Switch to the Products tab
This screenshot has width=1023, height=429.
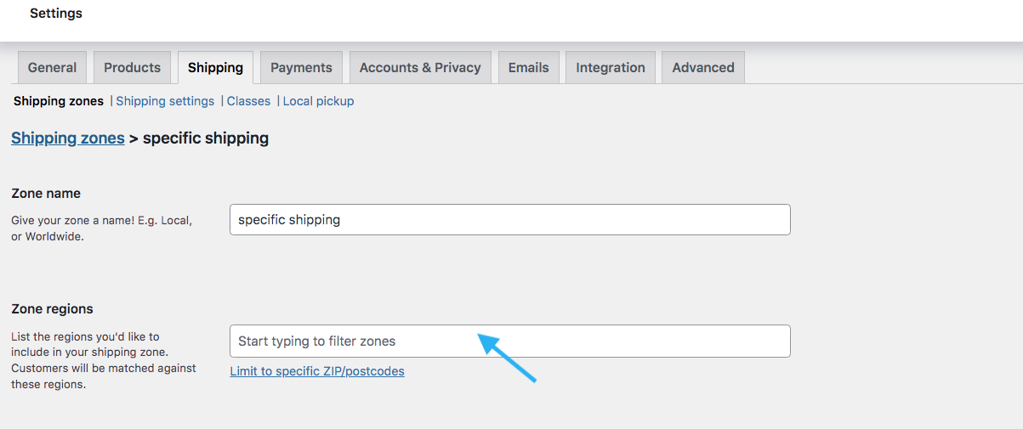click(132, 68)
